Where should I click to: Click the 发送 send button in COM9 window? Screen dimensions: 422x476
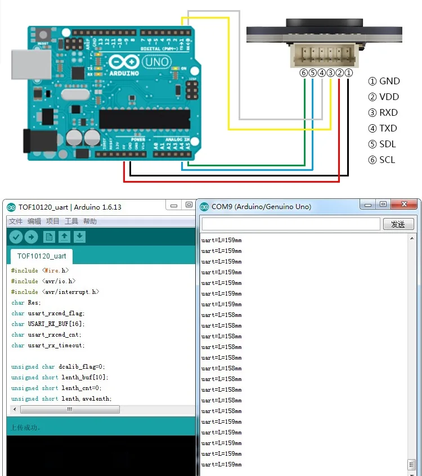(x=398, y=224)
